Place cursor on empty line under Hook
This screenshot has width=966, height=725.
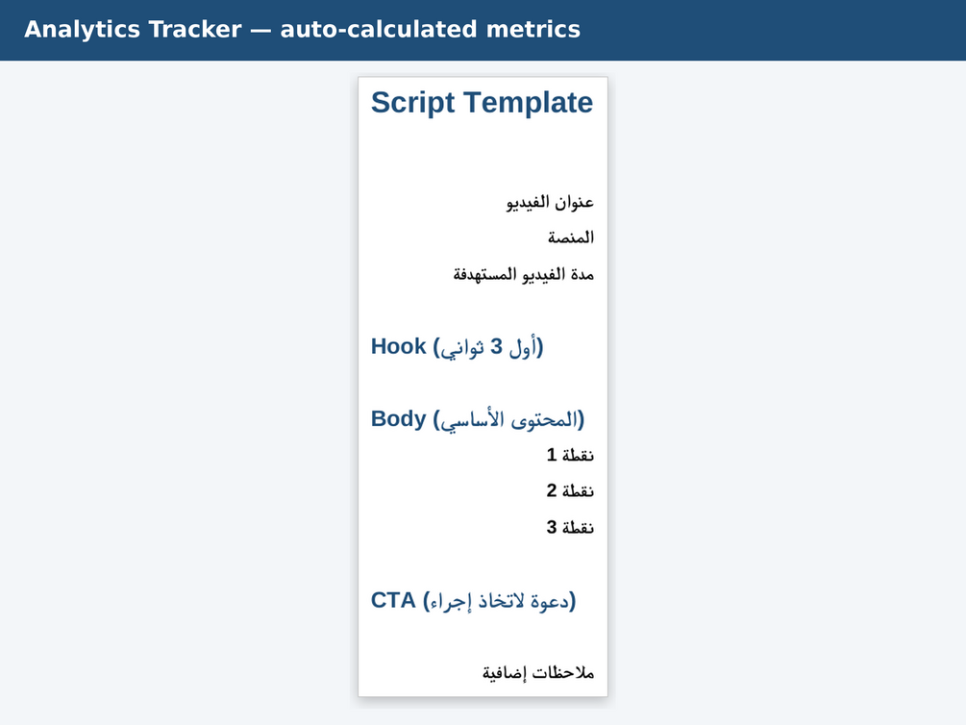click(482, 383)
